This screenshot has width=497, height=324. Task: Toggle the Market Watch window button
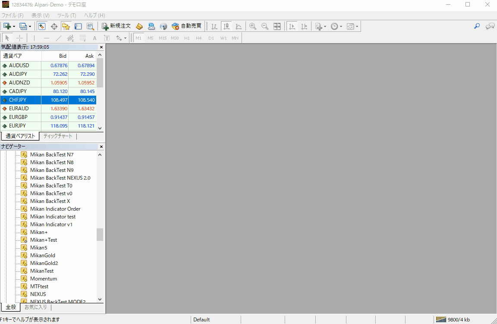(x=42, y=26)
